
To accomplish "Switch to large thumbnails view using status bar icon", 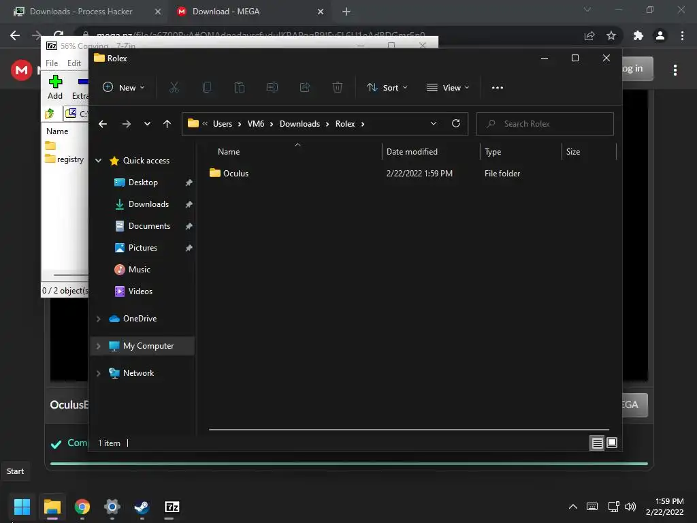I will 612,443.
